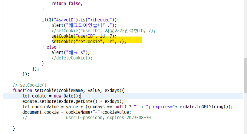
Task: Click the '; expires=' string literal
Action: (160, 107)
